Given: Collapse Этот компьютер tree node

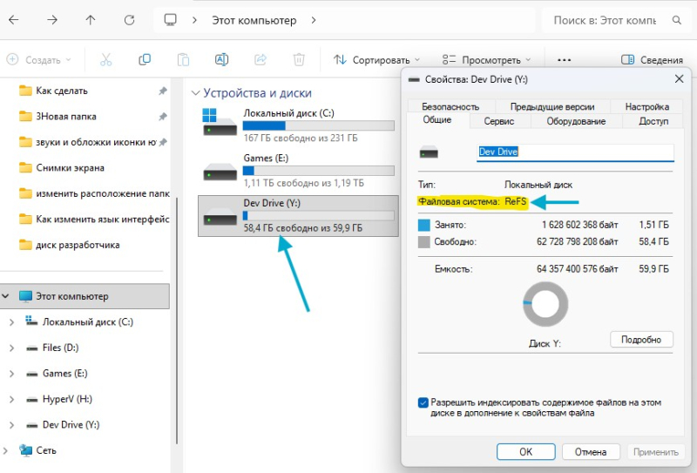Looking at the screenshot, I should (x=5, y=296).
